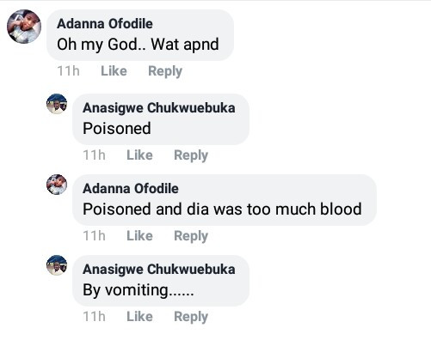This screenshot has height=340, width=431.
Task: Reply to the 'Oh my God.. Wat apnd' comment
Action: (x=165, y=71)
